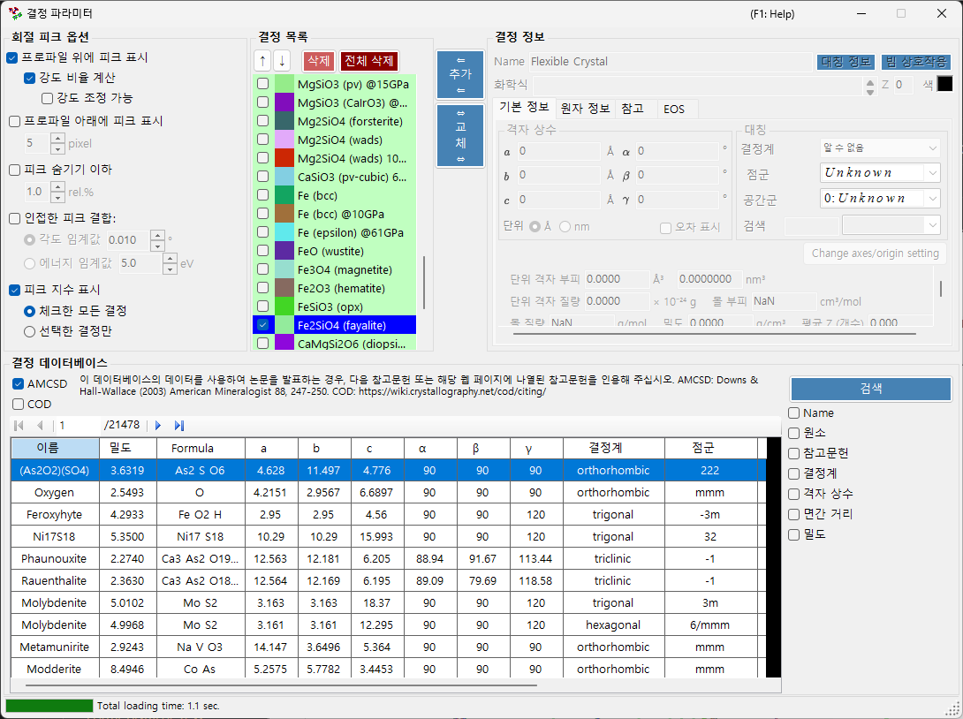Switch to 기본 정보 tab
This screenshot has height=719, width=963.
click(x=523, y=107)
